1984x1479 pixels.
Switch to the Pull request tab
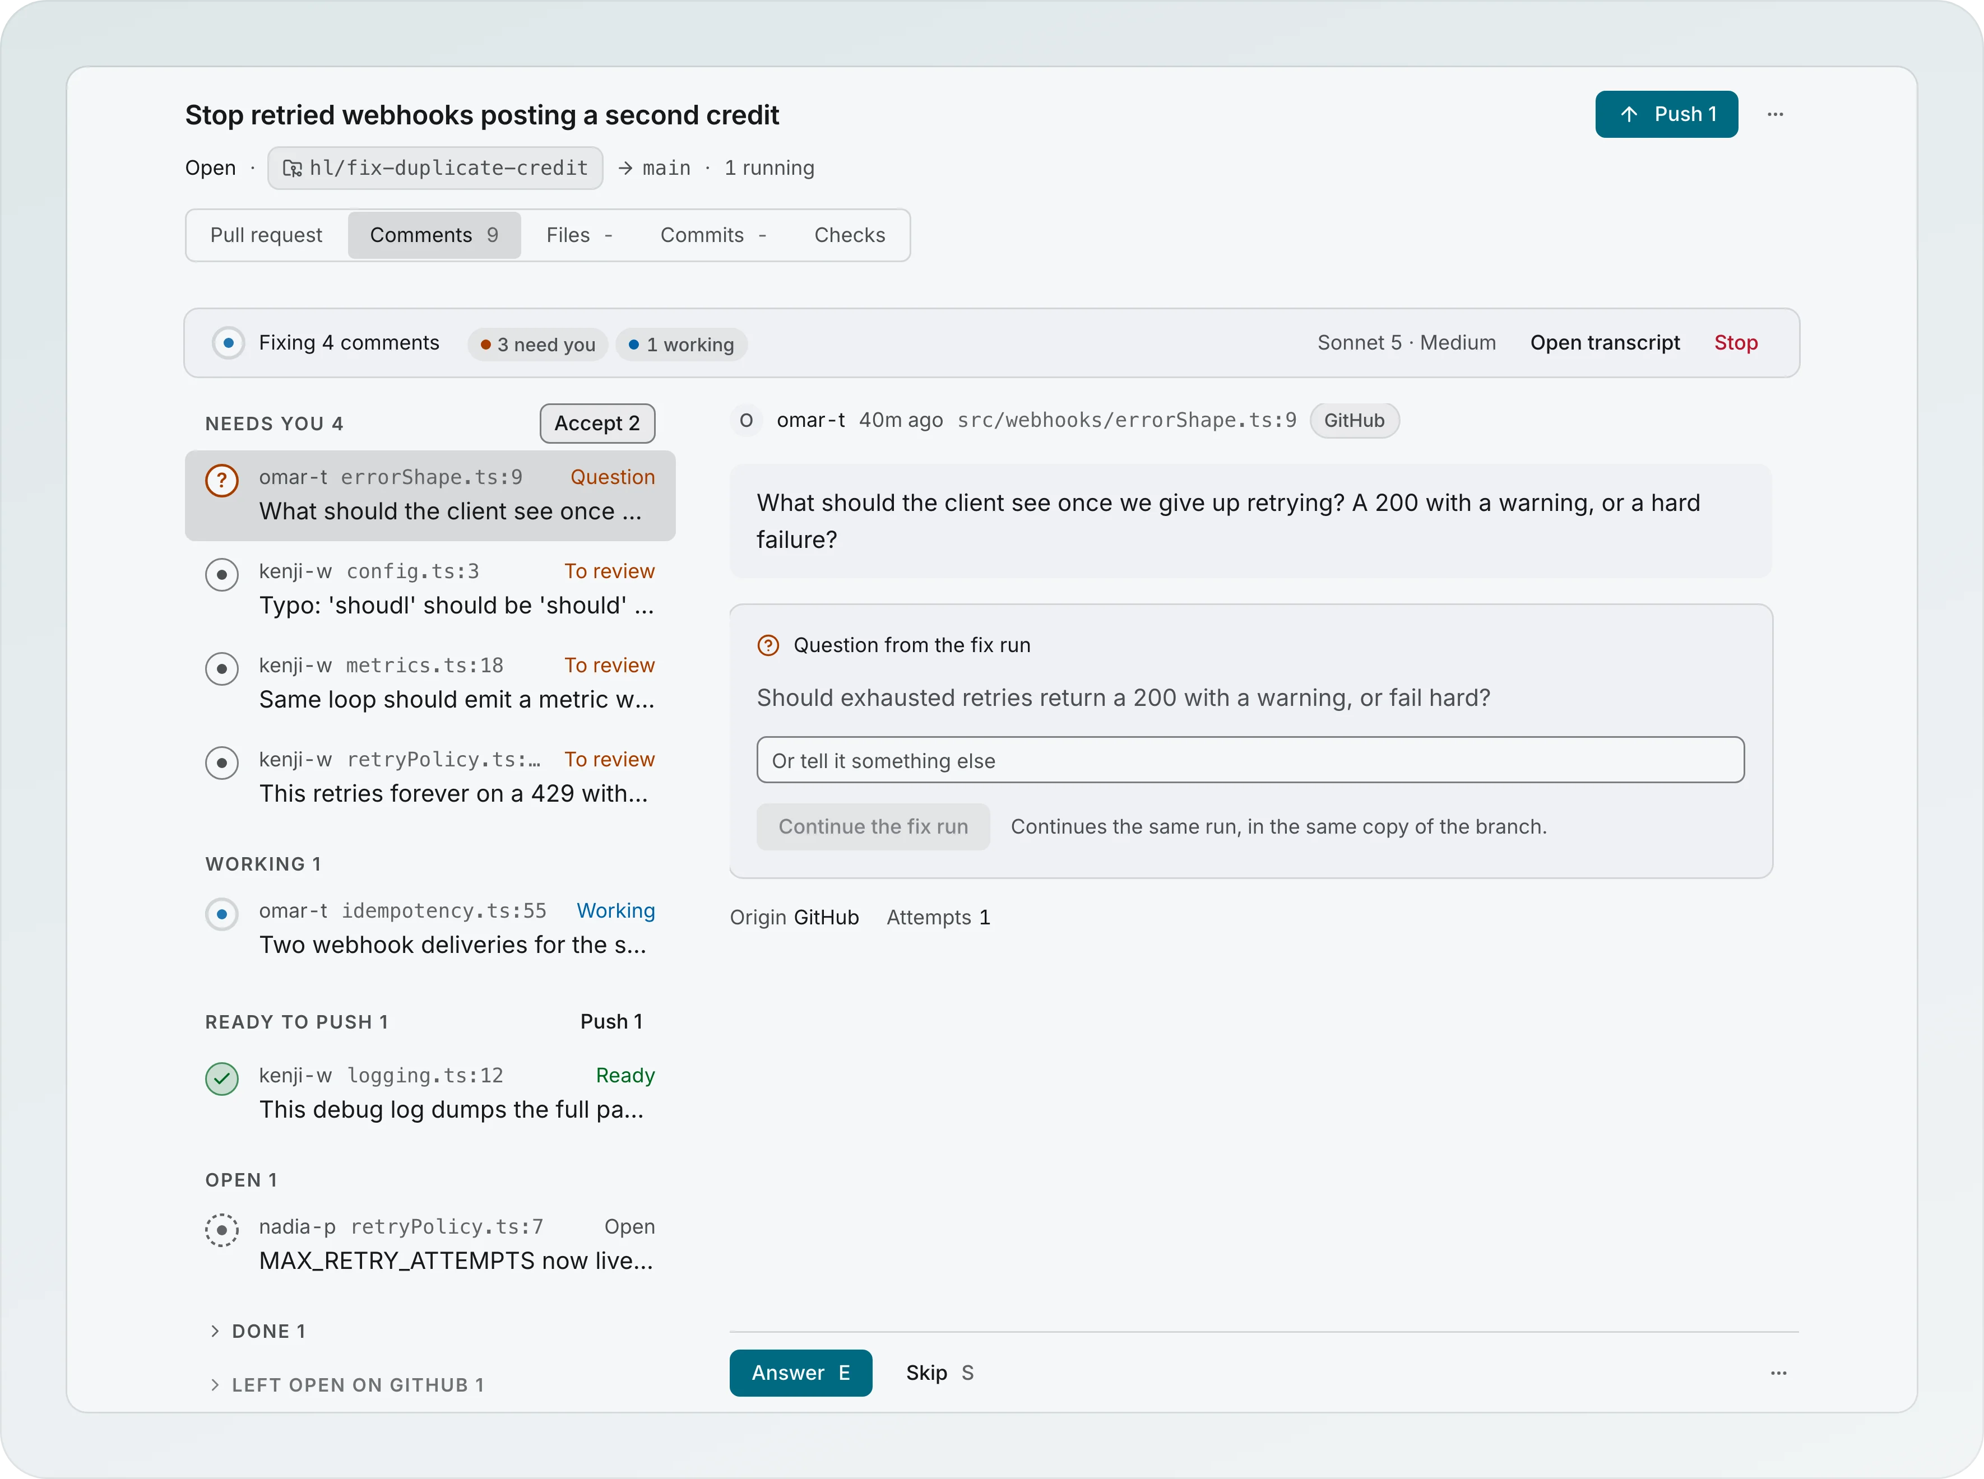266,235
